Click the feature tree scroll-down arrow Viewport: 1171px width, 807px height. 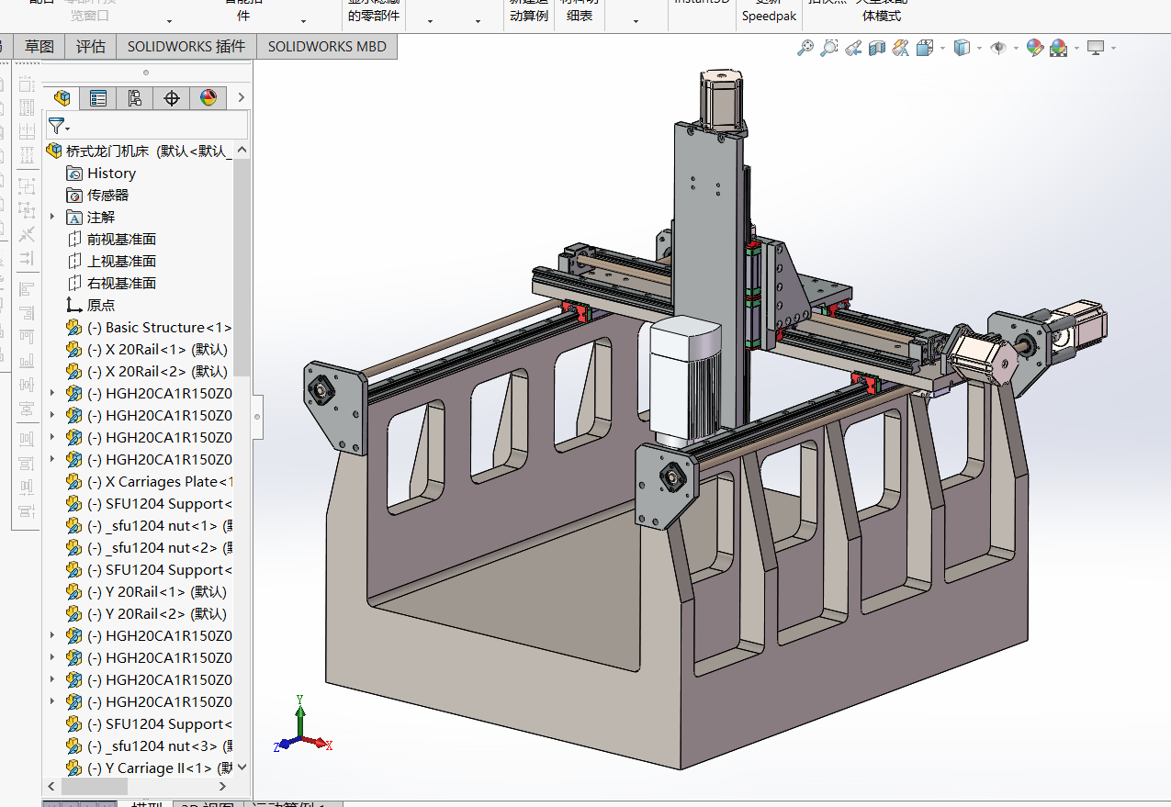point(242,768)
